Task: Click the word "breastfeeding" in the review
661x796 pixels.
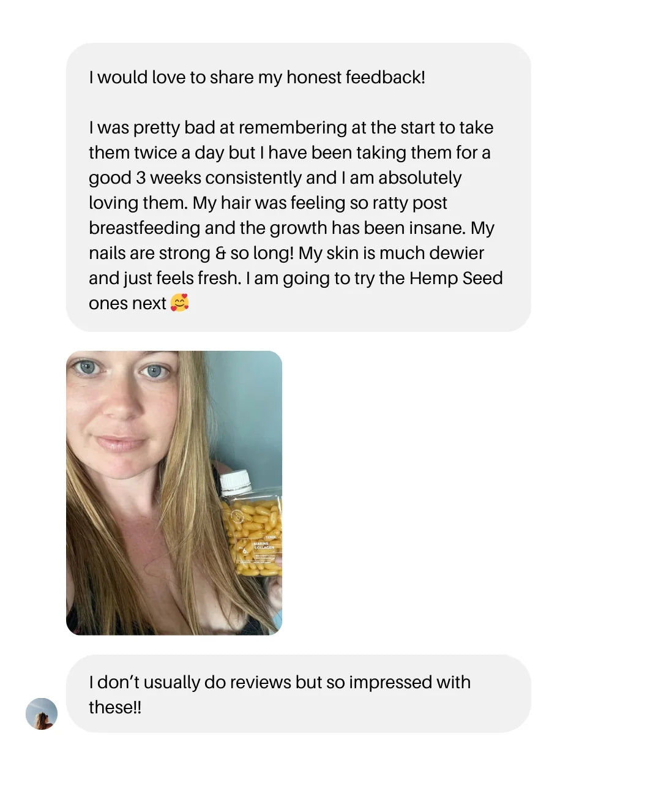Action: coord(144,228)
